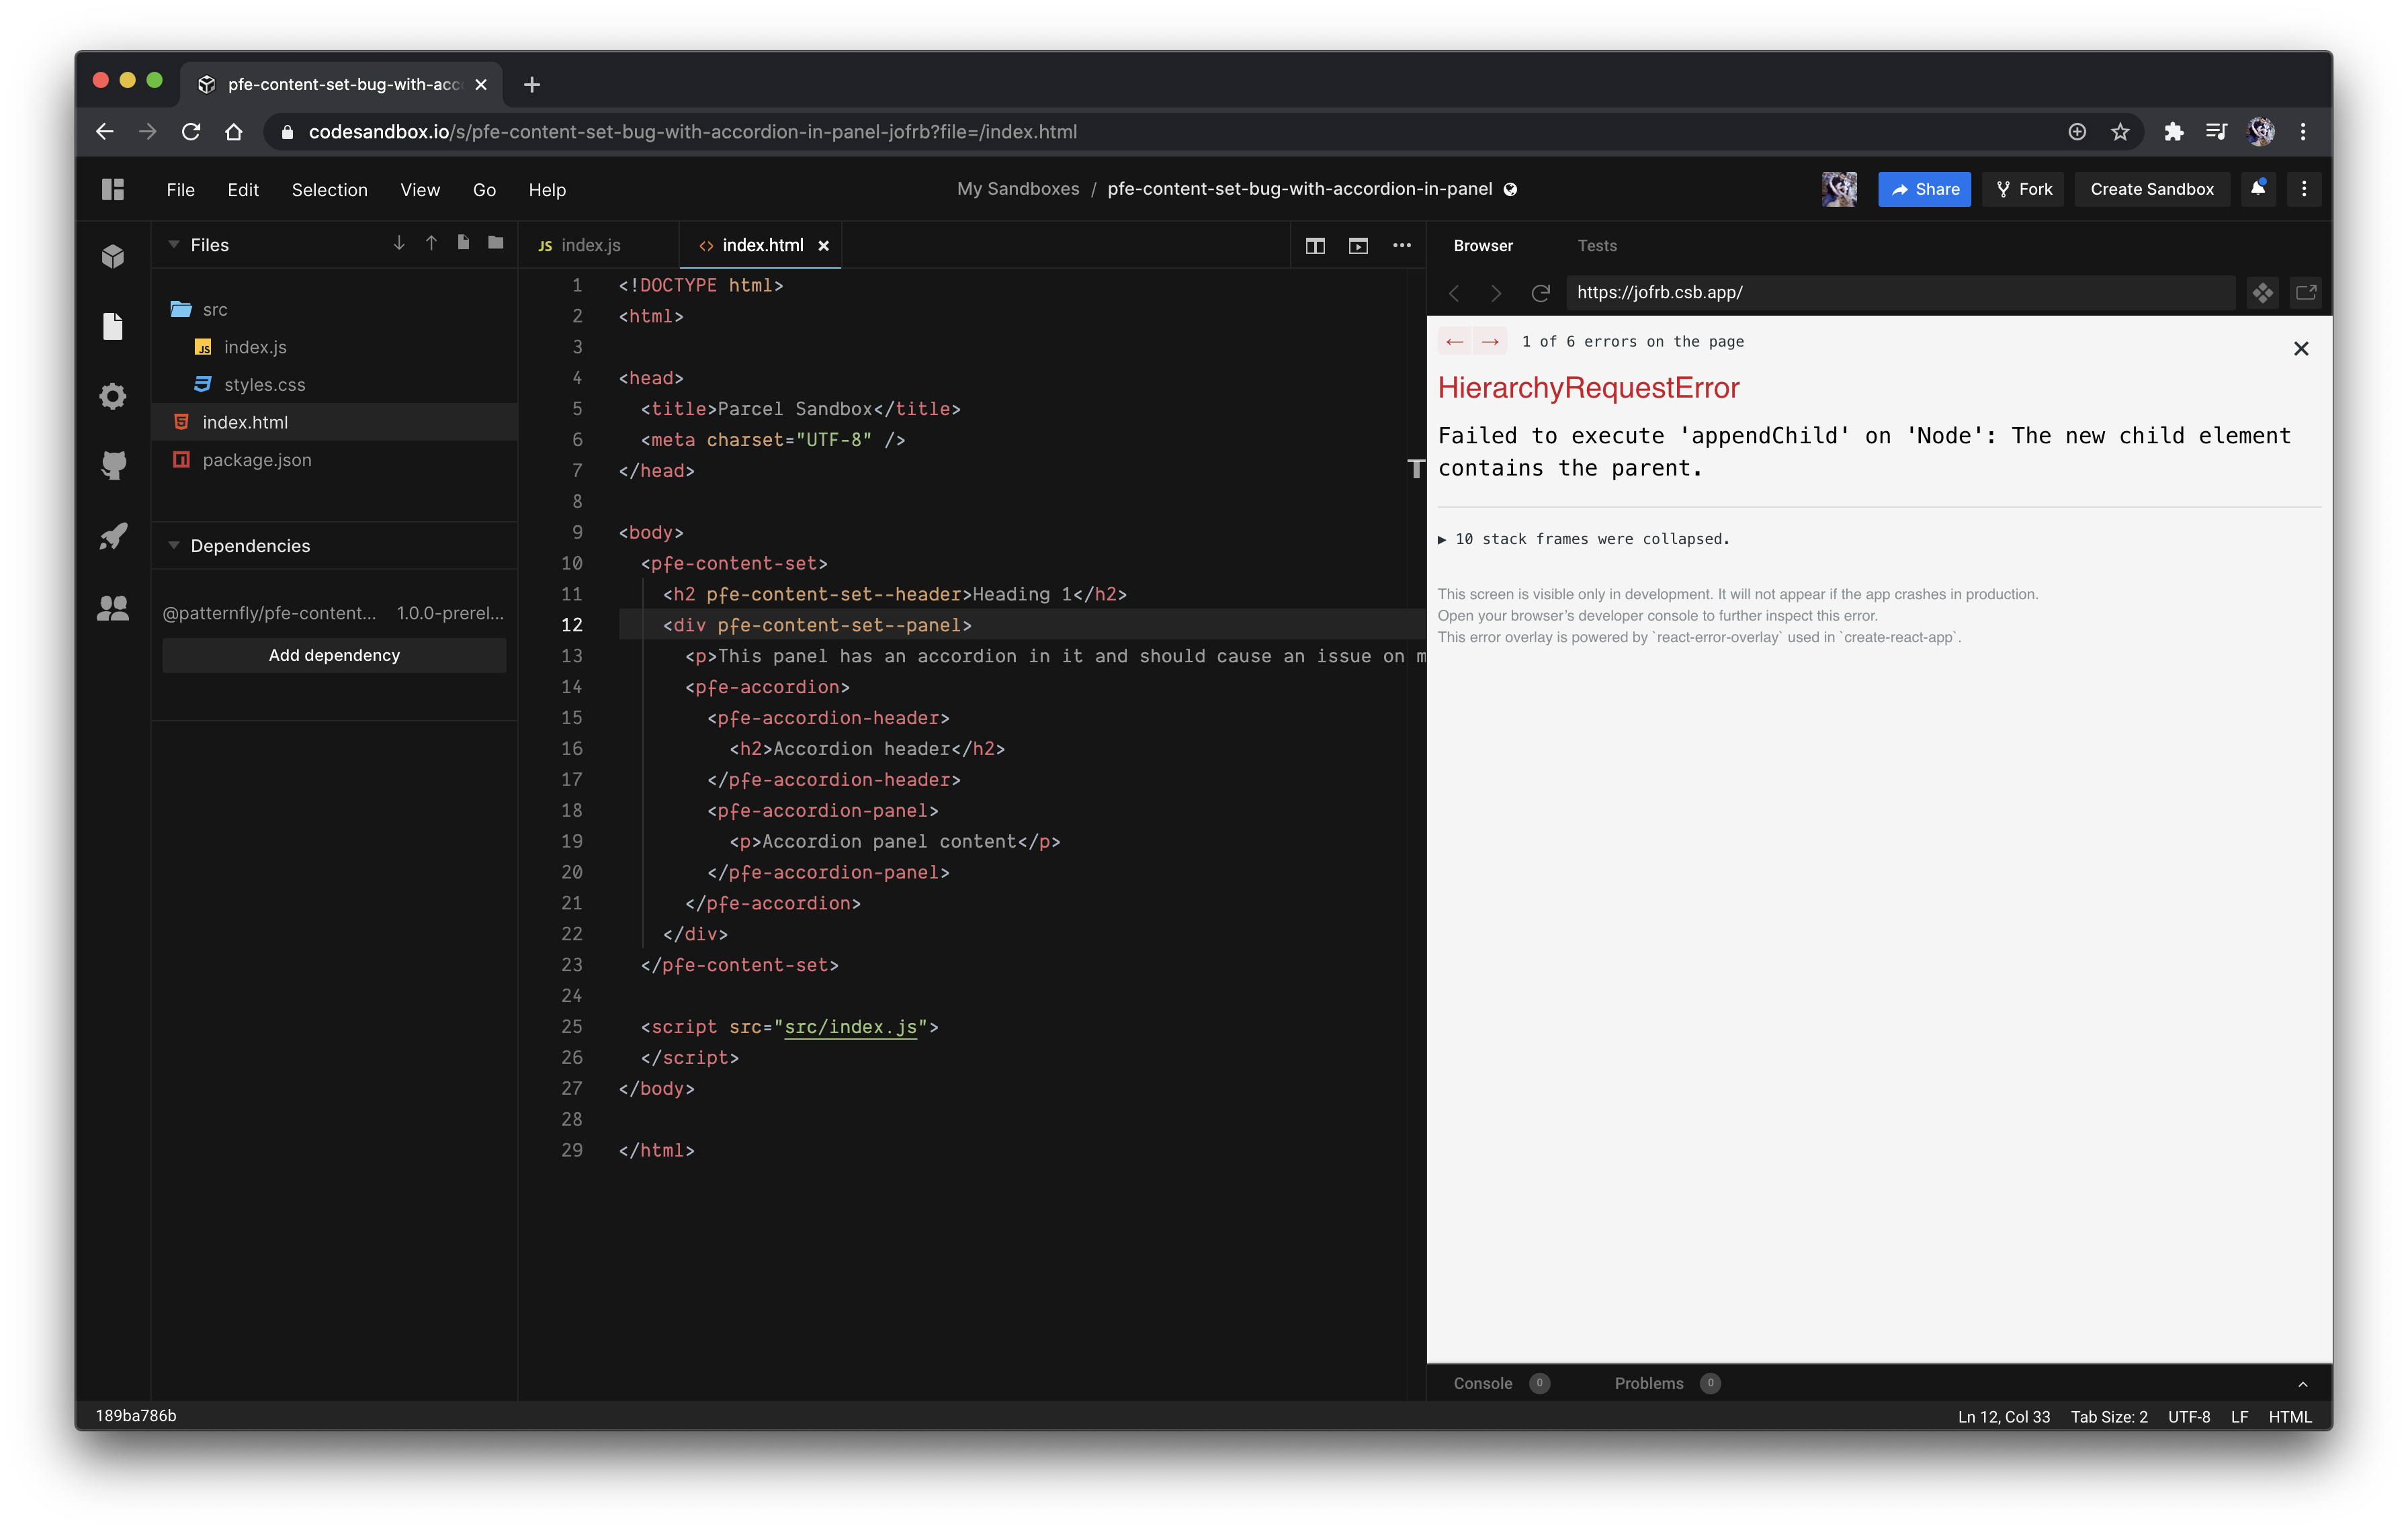The image size is (2408, 1530).
Task: Click the Fork button
Action: click(2024, 189)
